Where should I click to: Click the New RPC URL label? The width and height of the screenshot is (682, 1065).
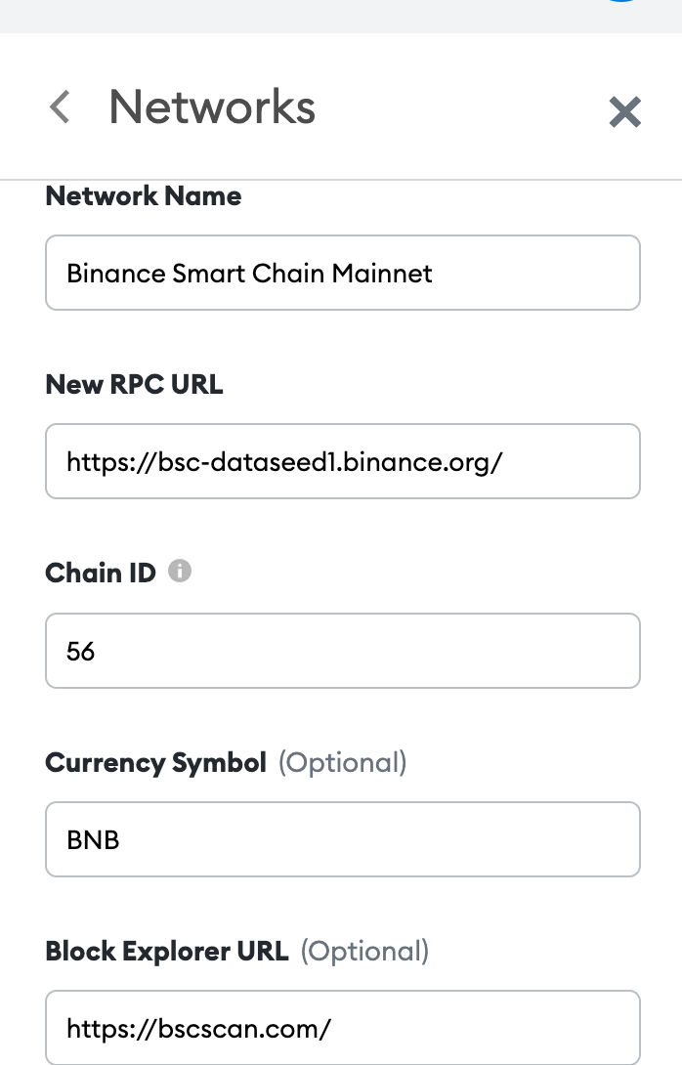pos(134,384)
